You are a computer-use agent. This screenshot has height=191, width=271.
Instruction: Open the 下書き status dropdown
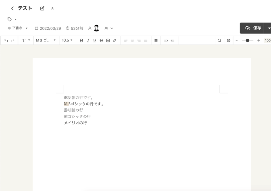(x=18, y=28)
